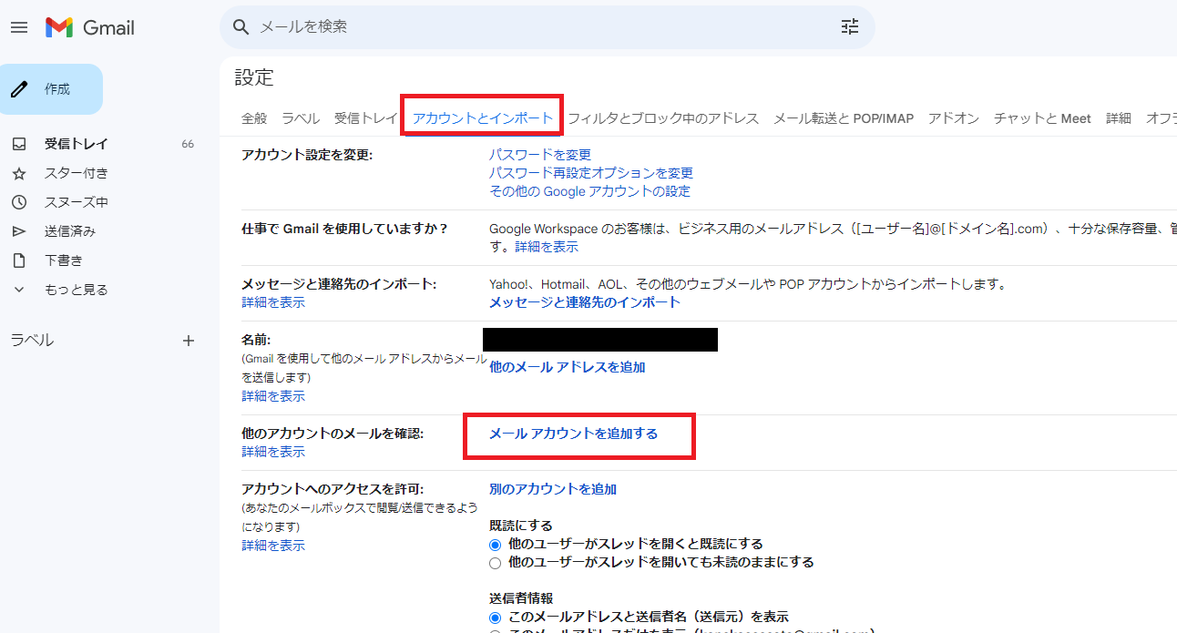This screenshot has width=1177, height=633.
Task: Select 他のユーザーがスレッドを開いても未読のままにする radio
Action: pos(496,563)
